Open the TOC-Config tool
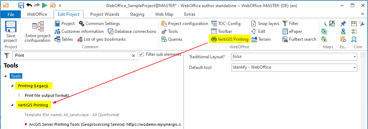The width and height of the screenshot is (368, 129). pos(226,24)
